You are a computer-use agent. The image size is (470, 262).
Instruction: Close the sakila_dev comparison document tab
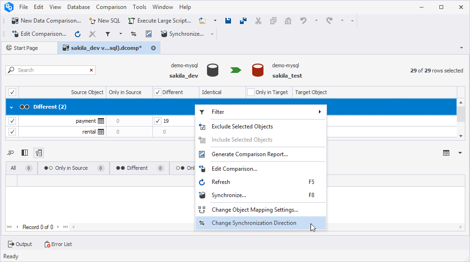(153, 48)
